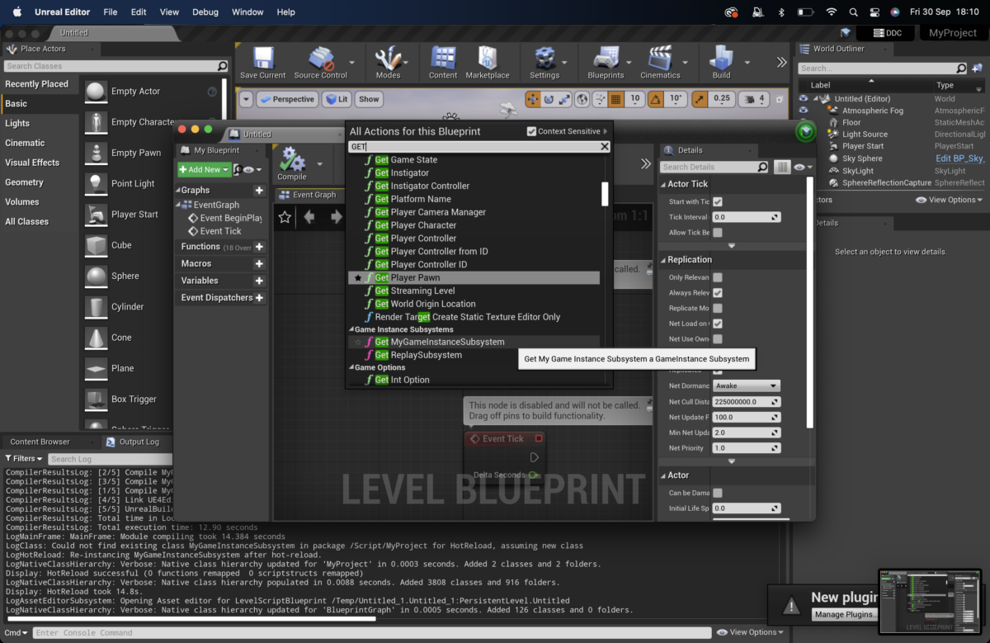Click the Lit view mode button
990x643 pixels.
click(337, 99)
